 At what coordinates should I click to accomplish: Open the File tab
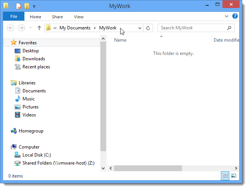coord(14,16)
